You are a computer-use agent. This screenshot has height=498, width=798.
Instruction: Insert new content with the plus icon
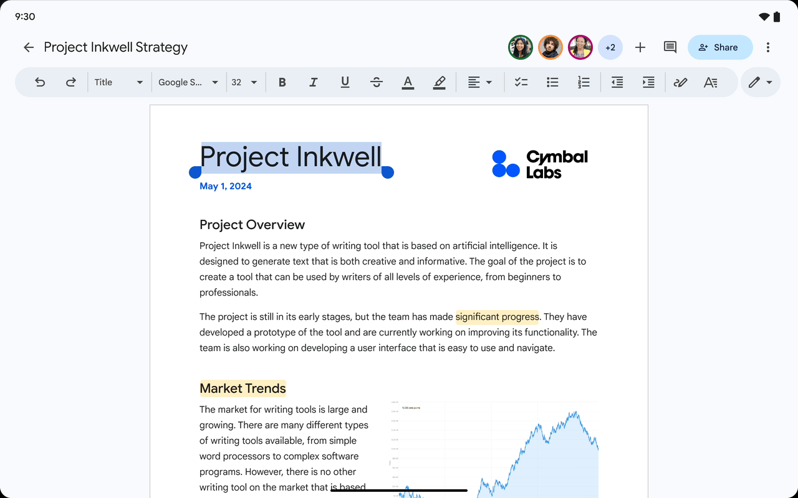pyautogui.click(x=640, y=47)
